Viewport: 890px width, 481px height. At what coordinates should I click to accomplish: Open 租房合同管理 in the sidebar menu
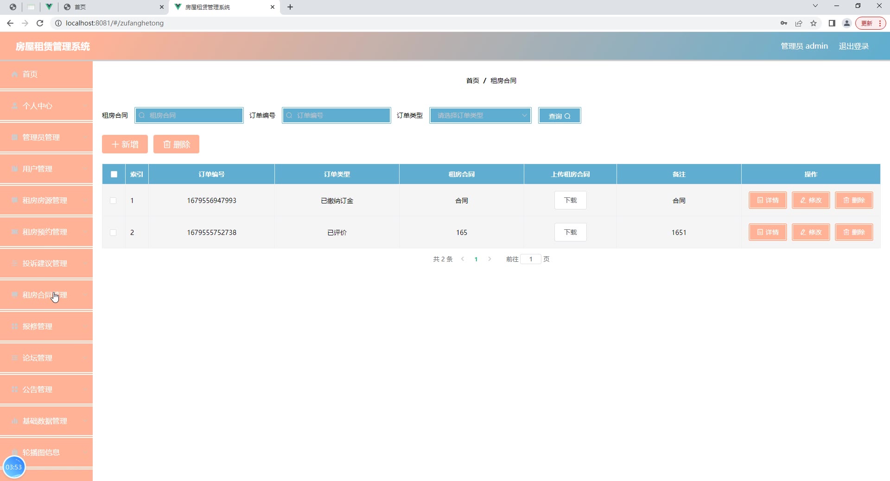click(x=46, y=295)
